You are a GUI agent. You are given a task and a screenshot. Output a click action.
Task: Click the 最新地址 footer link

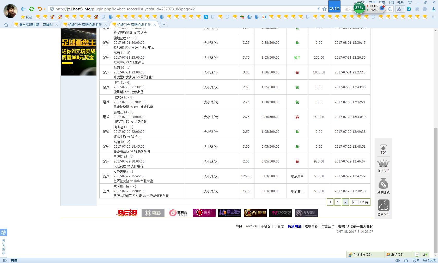[x=294, y=226]
